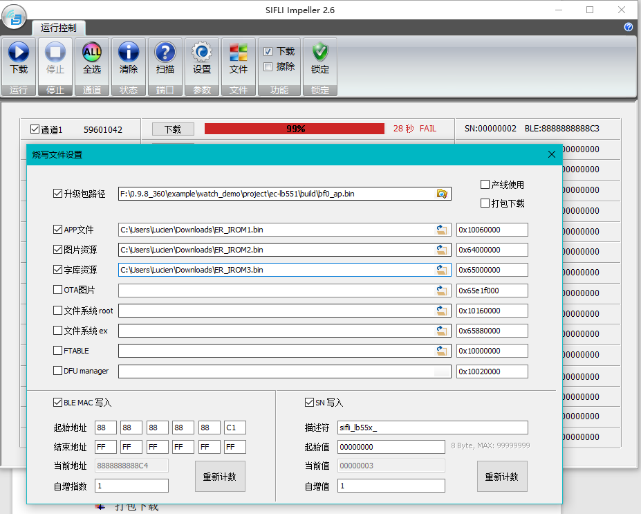Open parameters with the 设置 gear icon

(202, 53)
